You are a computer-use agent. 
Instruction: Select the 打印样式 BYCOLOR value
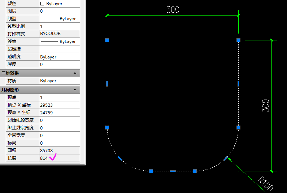pyautogui.click(x=60, y=34)
